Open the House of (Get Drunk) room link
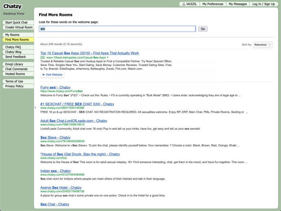The image size is (281, 211). 80,154
